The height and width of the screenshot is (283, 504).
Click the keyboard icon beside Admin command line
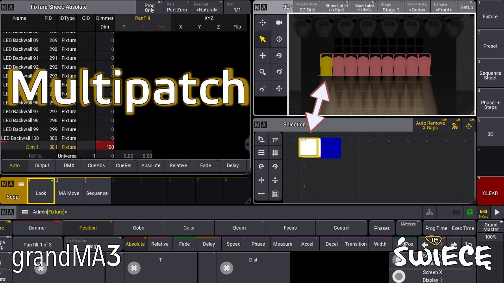(x=25, y=212)
